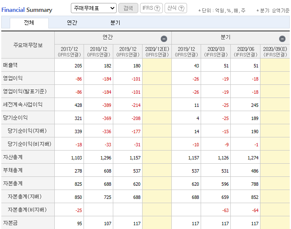
Task: Click the Financial Summary heading
Action: [27, 10]
